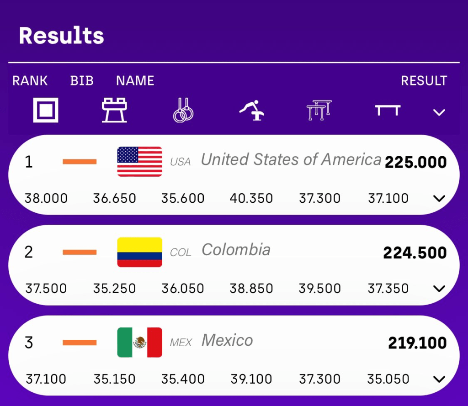Sort by the RANK column header
468x406 pixels.
point(30,81)
